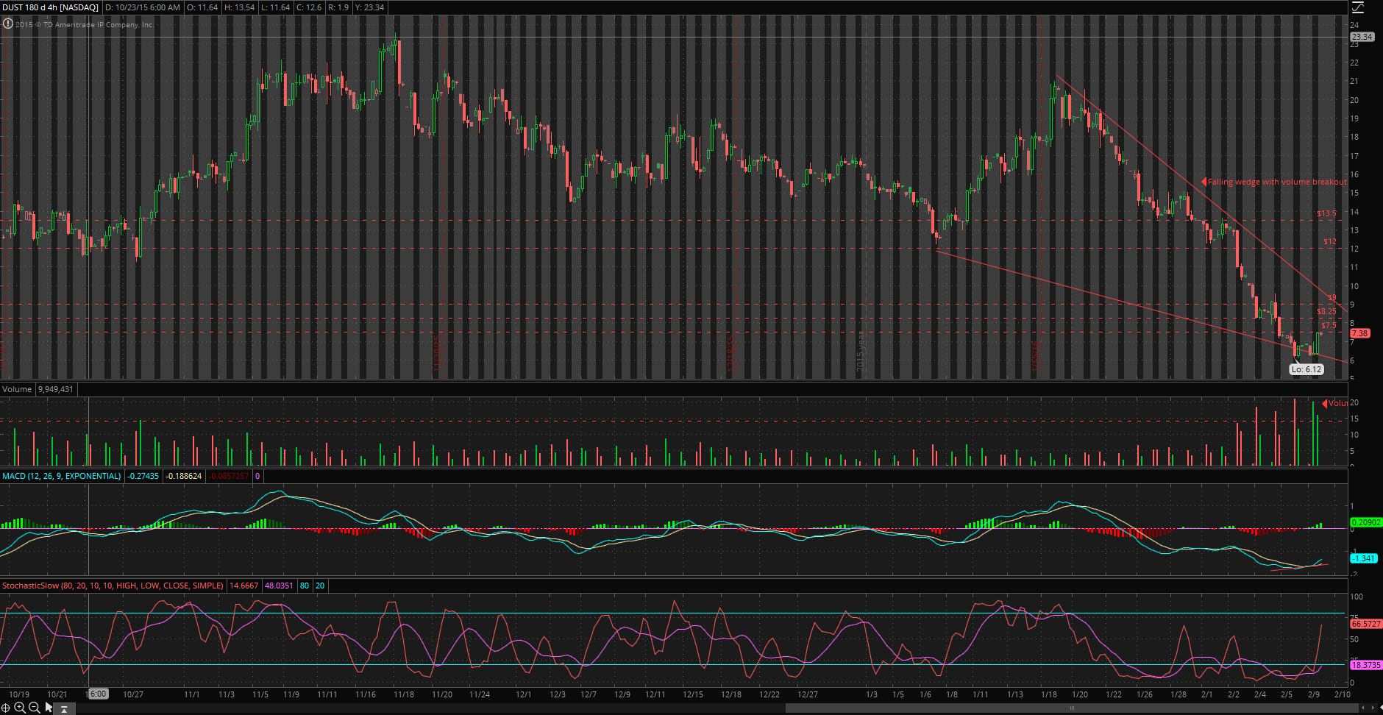This screenshot has height=715, width=1383.
Task: Click the MACD 0.20902 value tag
Action: [x=1366, y=522]
